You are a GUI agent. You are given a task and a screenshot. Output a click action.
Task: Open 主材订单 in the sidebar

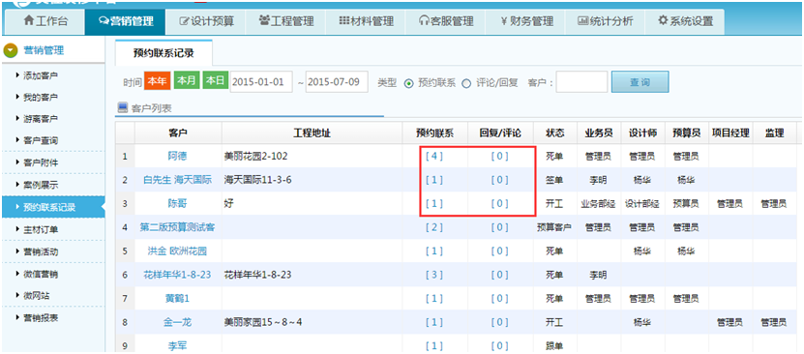coord(40,229)
